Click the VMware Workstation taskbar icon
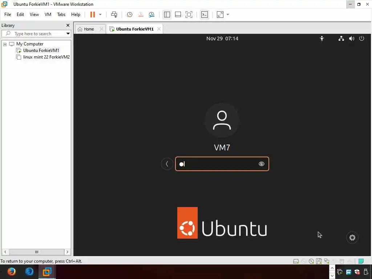 (47, 272)
